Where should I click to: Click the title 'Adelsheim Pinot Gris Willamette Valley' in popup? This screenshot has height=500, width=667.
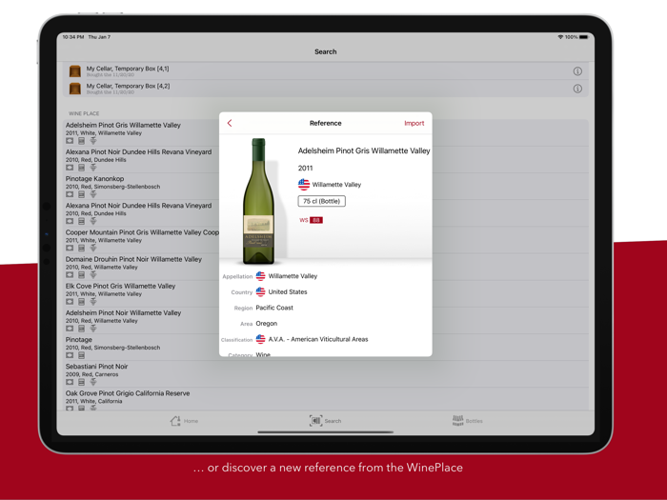point(364,150)
